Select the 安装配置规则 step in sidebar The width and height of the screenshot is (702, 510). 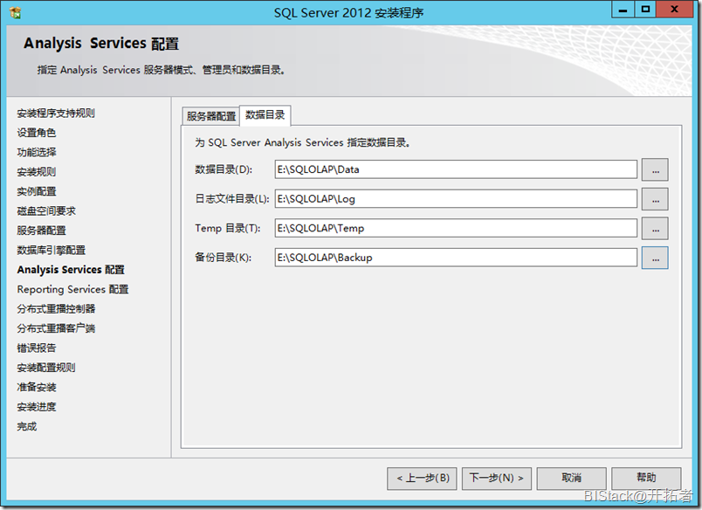coord(46,368)
